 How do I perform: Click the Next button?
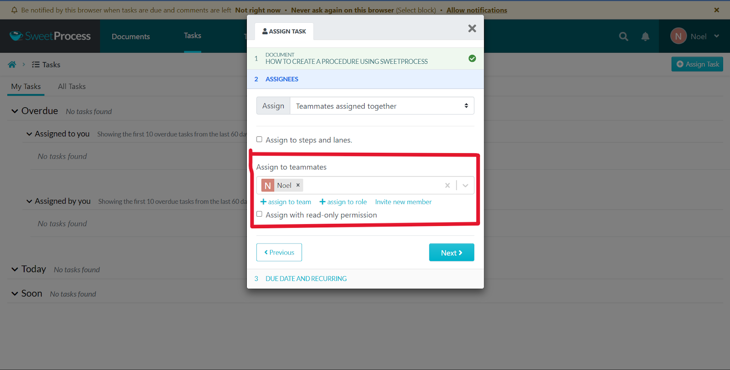point(451,252)
